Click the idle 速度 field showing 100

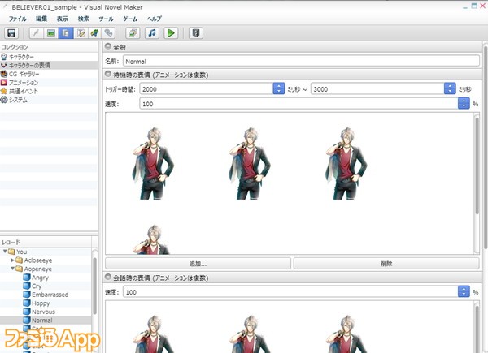pos(298,104)
